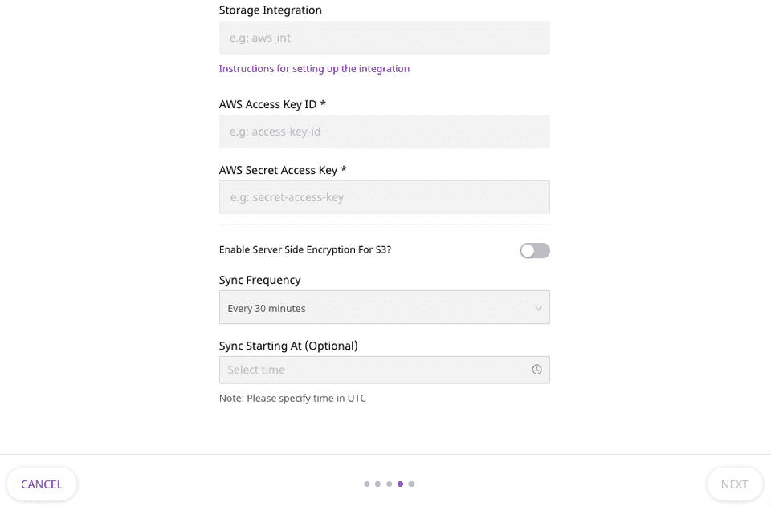Click the last step indicator dot

point(411,484)
